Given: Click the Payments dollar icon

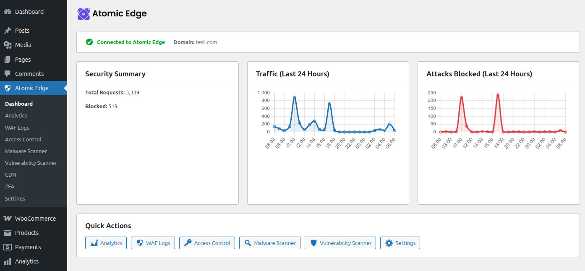Looking at the screenshot, I should 8,247.
